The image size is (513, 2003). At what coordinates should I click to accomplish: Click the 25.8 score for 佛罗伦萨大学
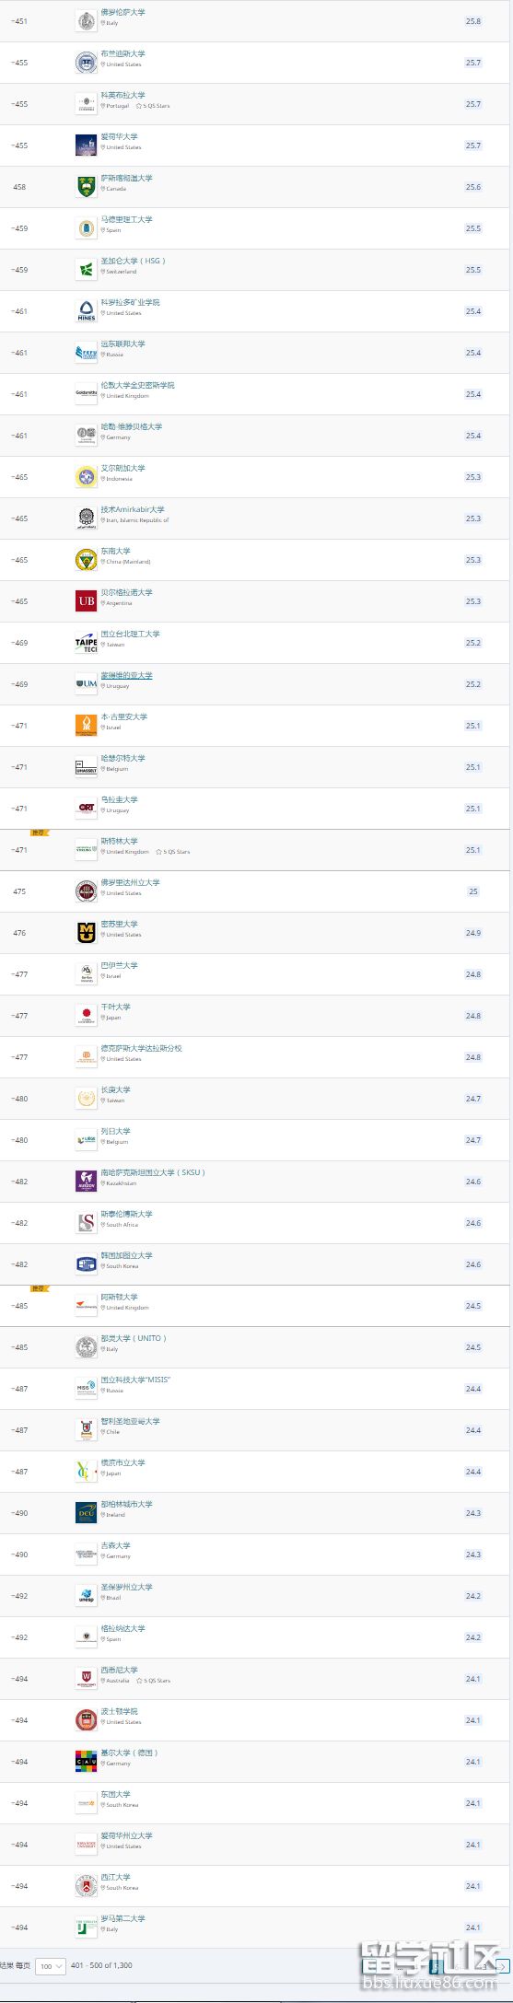point(473,21)
